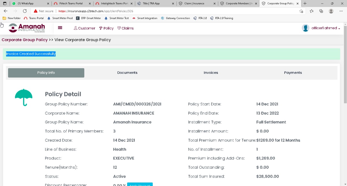Switch to the Documents tab
This screenshot has width=347, height=186.
127,73
